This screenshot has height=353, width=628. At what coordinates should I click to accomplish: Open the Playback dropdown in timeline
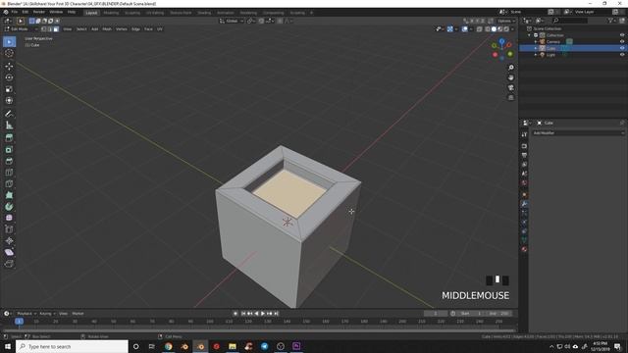pyautogui.click(x=26, y=314)
